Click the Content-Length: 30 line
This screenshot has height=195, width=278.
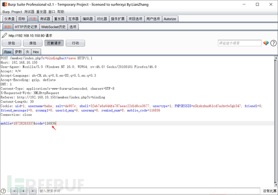(17, 102)
